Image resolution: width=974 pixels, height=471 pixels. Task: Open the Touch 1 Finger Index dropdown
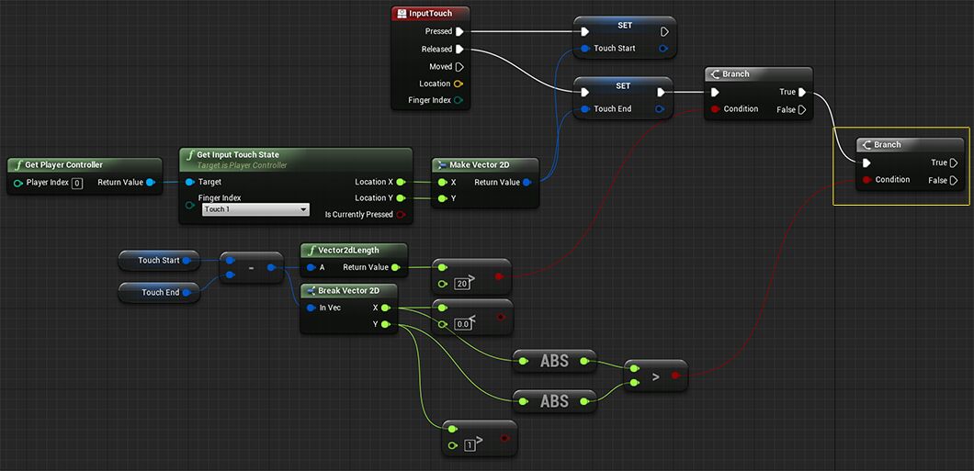(x=255, y=209)
